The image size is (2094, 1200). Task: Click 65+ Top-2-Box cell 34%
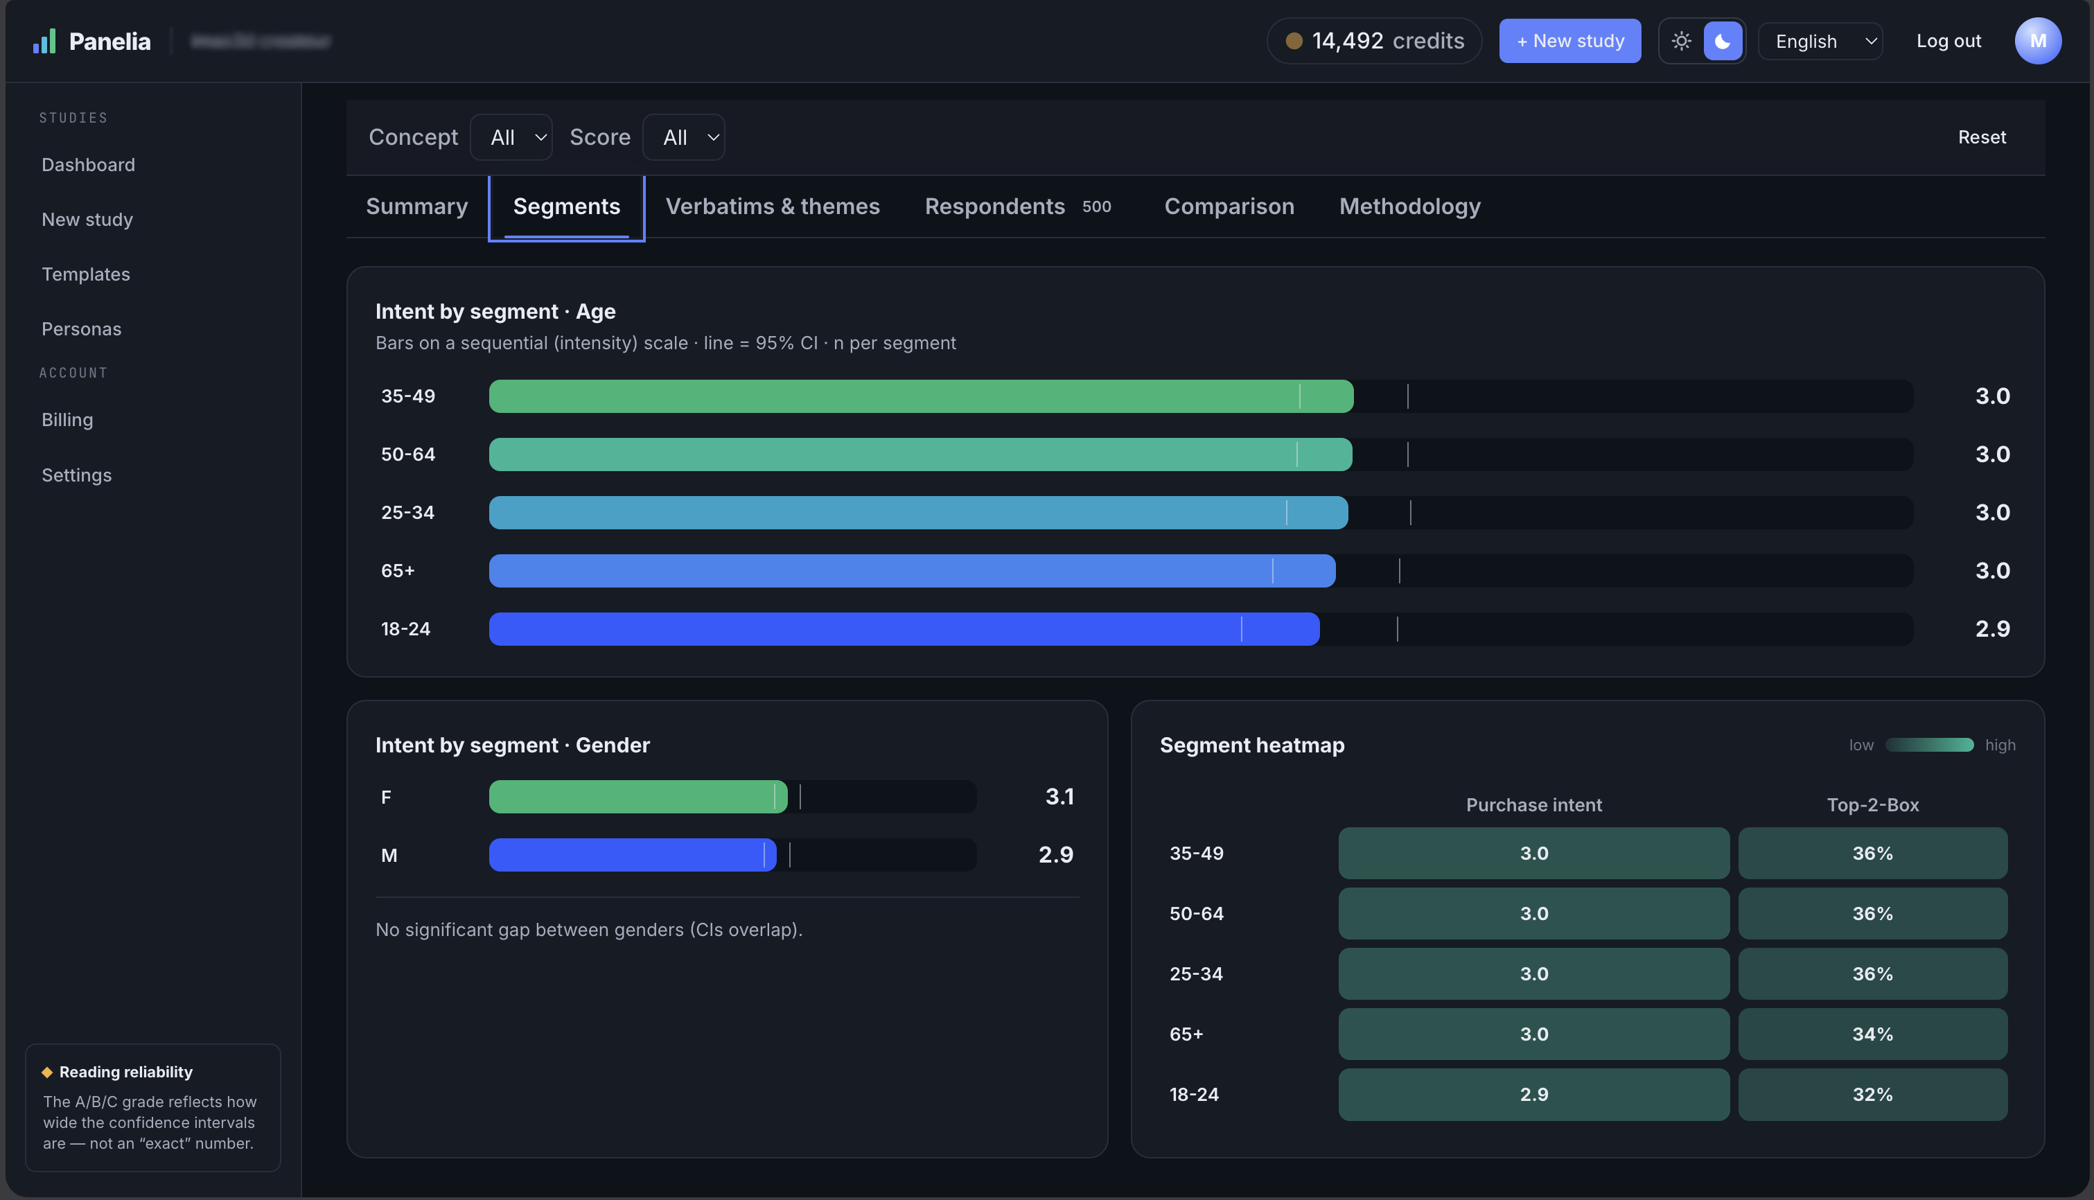1872,1034
